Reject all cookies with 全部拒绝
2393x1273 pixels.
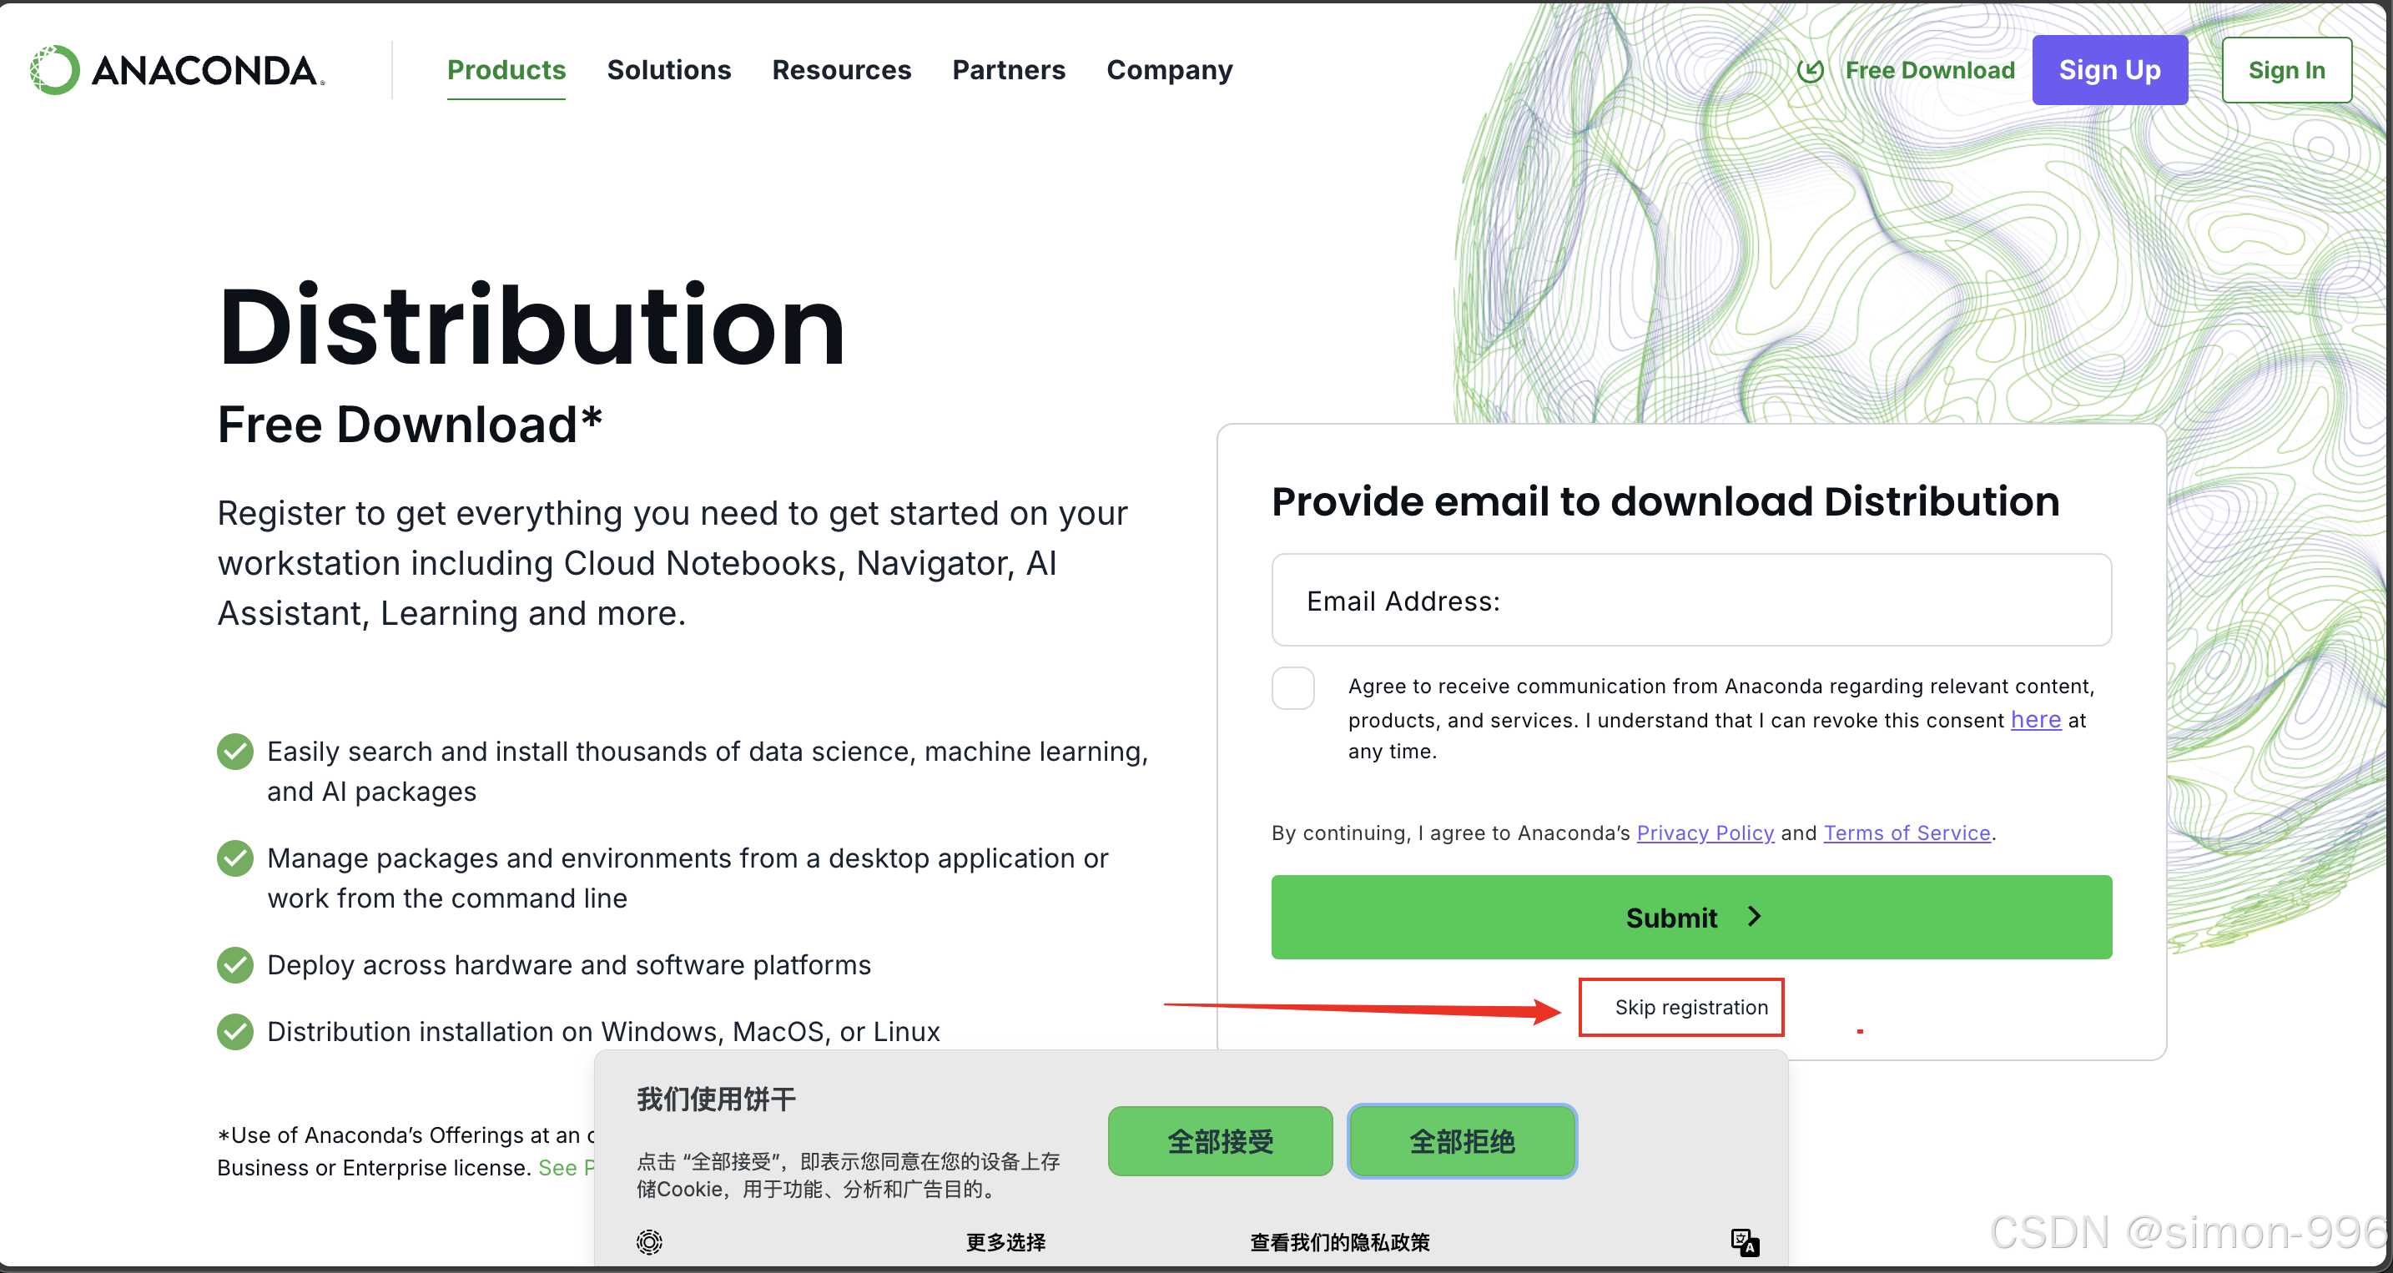pyautogui.click(x=1461, y=1141)
